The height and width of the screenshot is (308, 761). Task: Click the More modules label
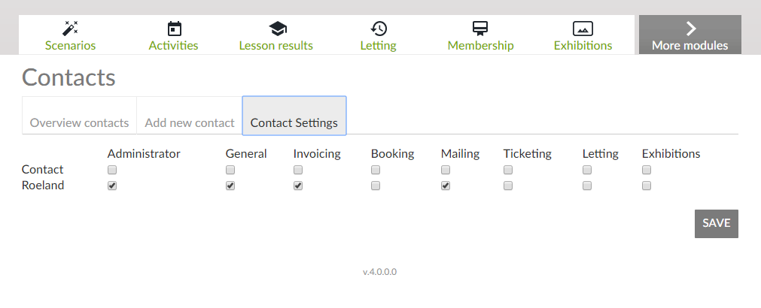coord(689,46)
